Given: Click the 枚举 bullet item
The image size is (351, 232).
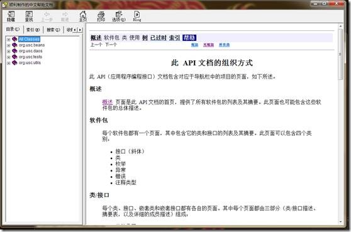Looking at the screenshot, I should tap(120, 163).
